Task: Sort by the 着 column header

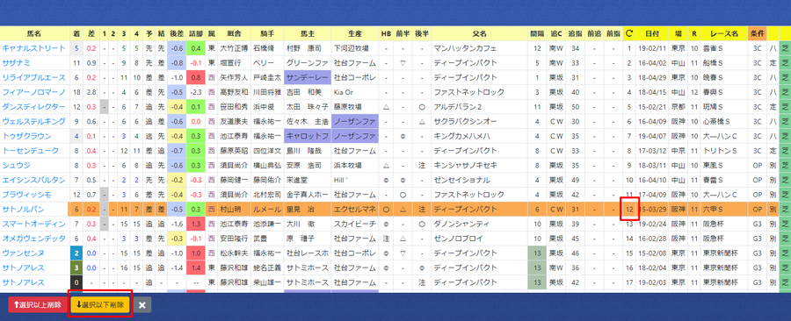Action: coord(76,33)
